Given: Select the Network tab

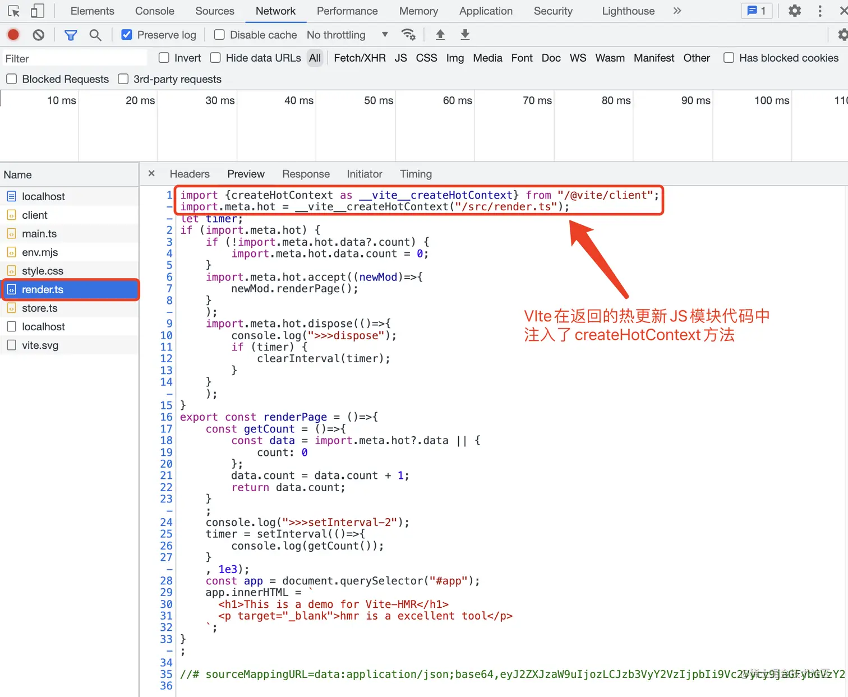Looking at the screenshot, I should tap(275, 11).
